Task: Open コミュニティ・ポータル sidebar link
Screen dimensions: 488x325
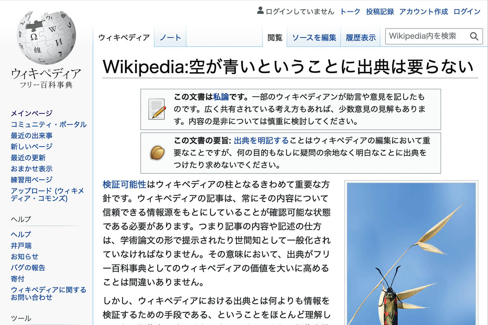Action: coord(49,124)
